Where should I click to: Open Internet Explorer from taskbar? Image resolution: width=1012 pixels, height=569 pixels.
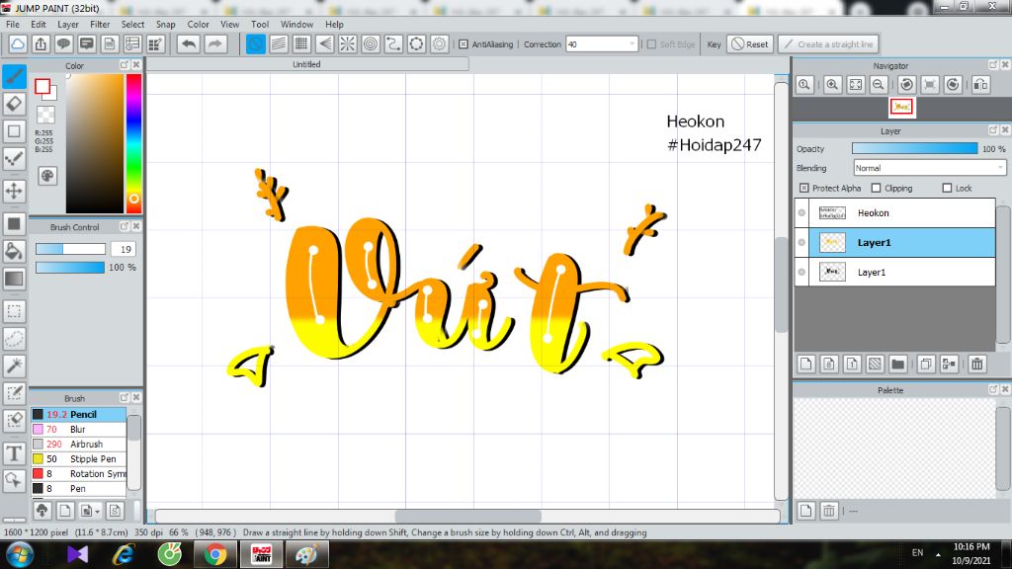(124, 554)
